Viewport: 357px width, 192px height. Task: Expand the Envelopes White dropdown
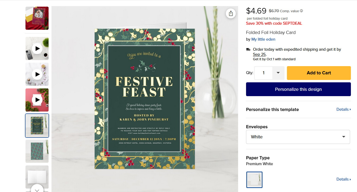tap(298, 137)
